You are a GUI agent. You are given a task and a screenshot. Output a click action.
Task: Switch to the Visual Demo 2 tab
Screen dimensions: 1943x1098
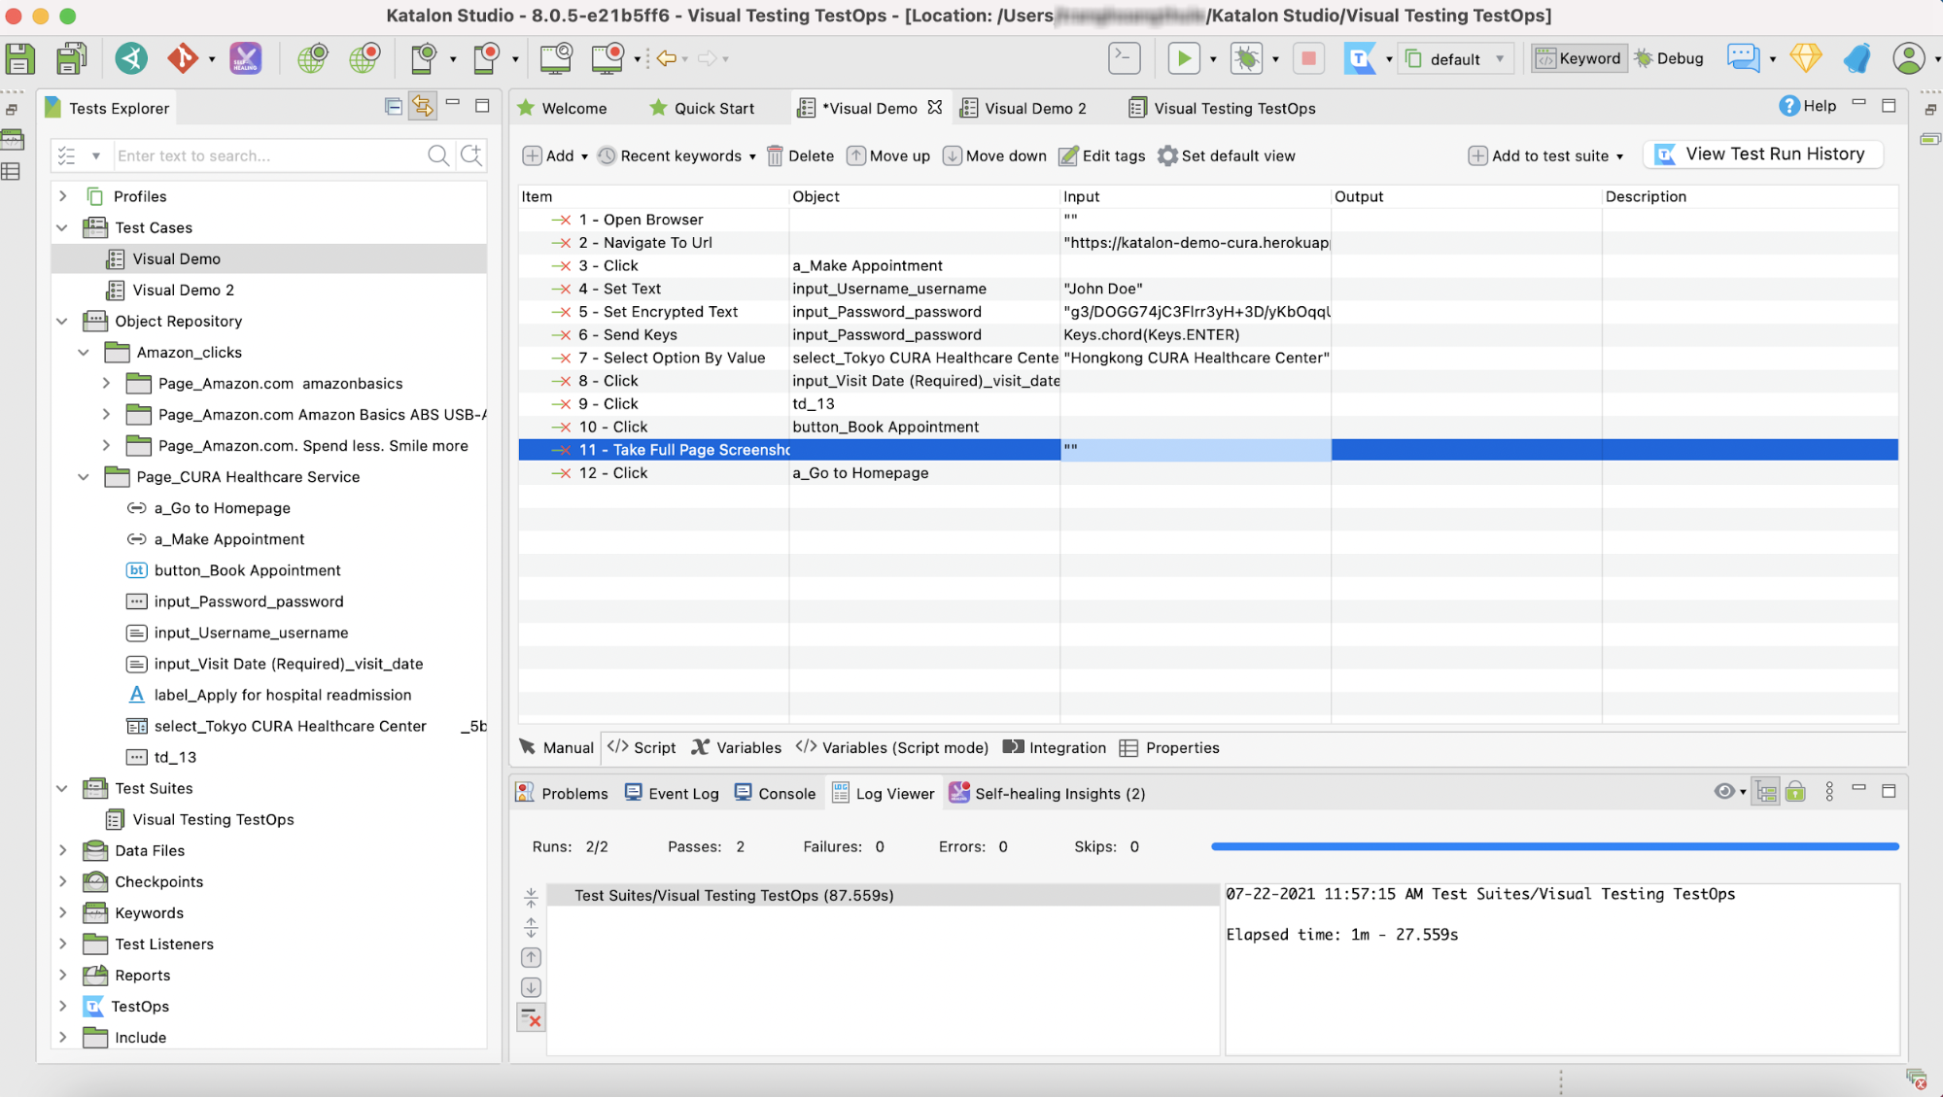1024,108
